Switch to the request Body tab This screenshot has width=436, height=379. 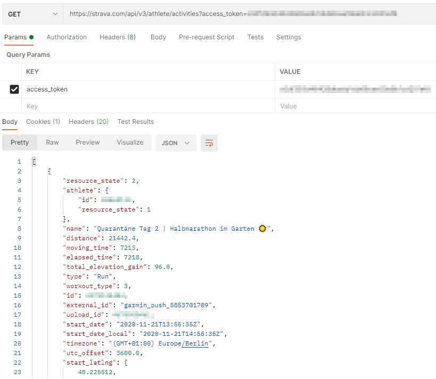pos(158,37)
